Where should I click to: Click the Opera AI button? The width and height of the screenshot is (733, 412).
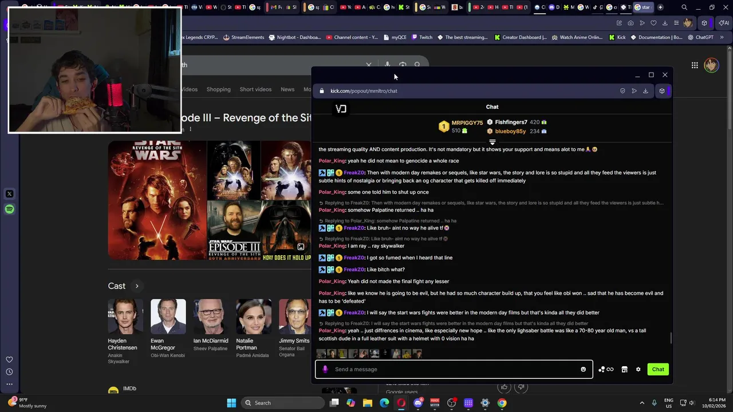724,23
